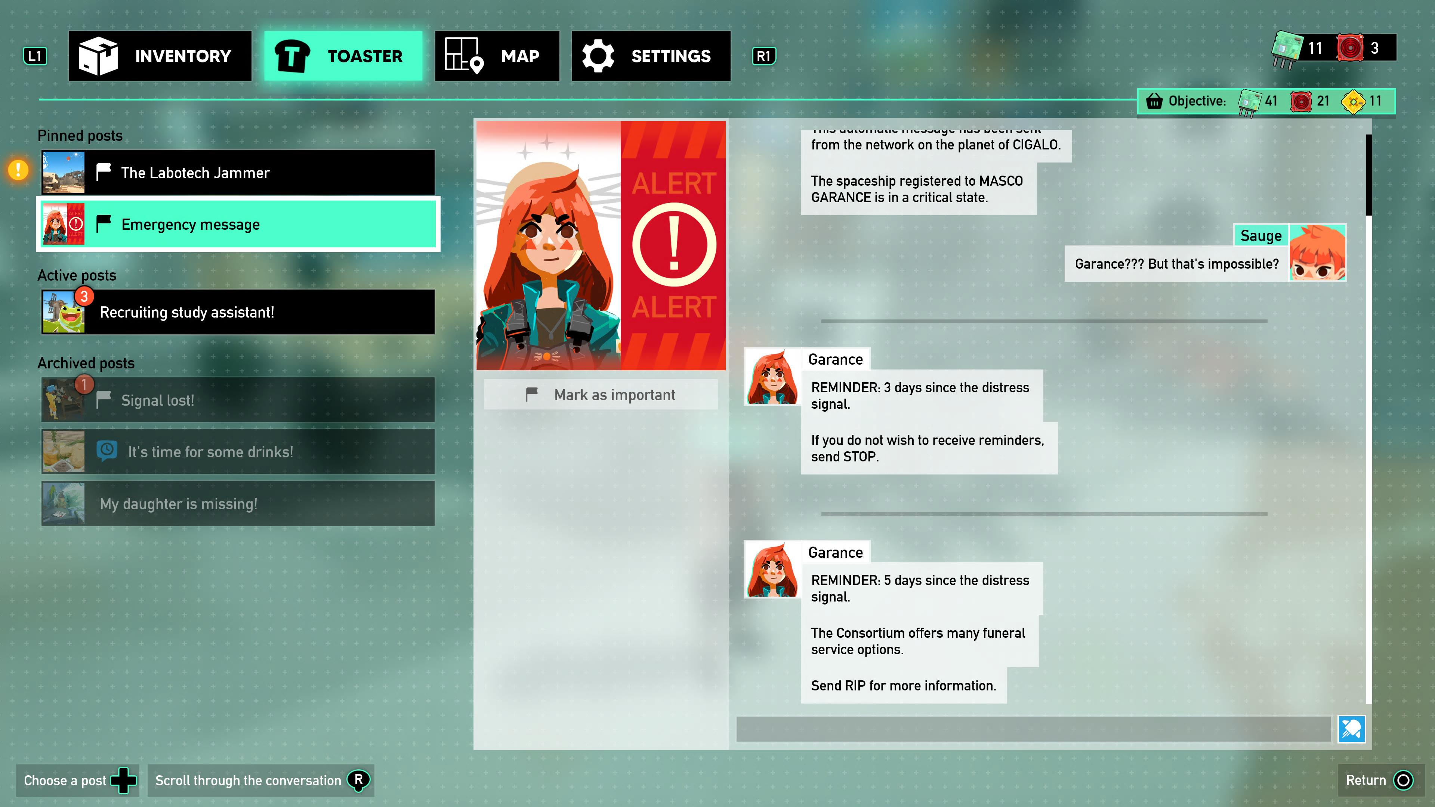Select the Toaster tab

pos(343,56)
